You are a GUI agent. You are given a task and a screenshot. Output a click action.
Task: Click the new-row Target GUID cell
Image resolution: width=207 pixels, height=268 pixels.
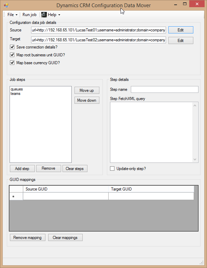pos(151,196)
